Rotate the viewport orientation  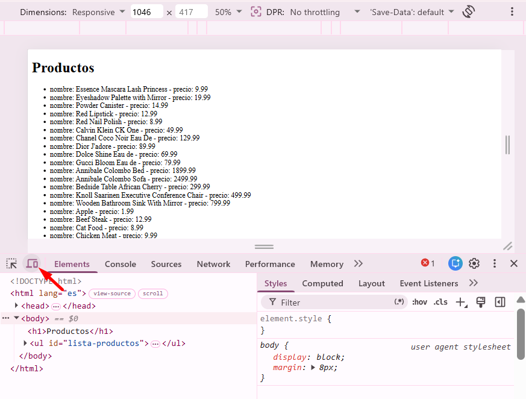(x=468, y=11)
